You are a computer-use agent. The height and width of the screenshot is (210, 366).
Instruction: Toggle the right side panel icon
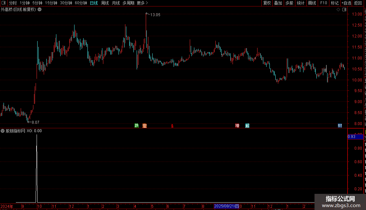click(344, 10)
